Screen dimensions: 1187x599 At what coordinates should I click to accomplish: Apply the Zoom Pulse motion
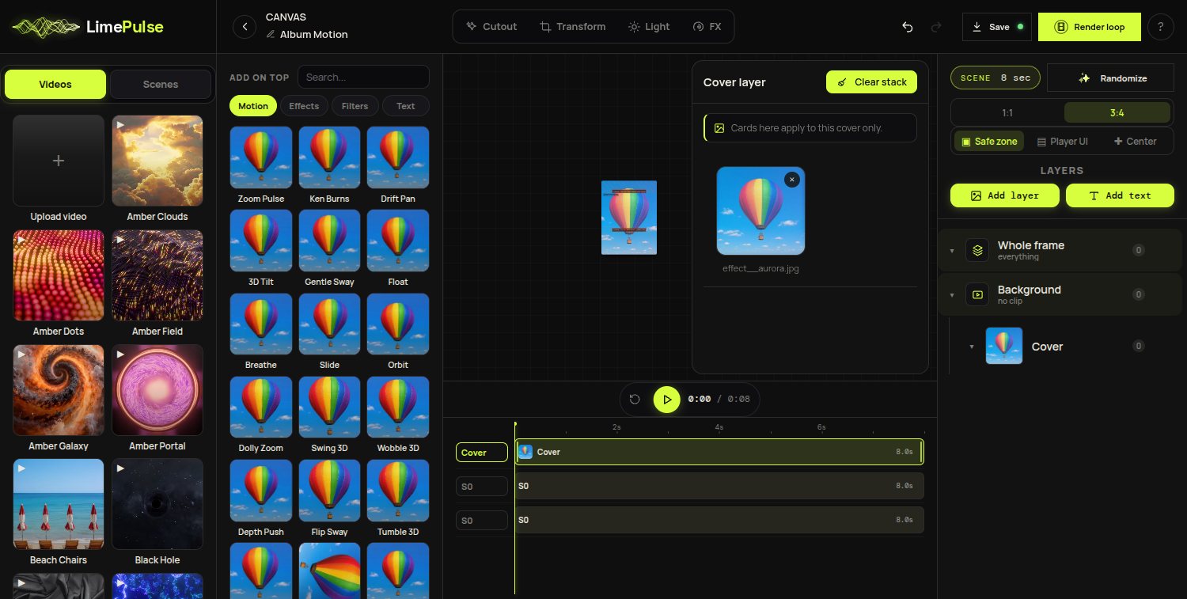[261, 157]
